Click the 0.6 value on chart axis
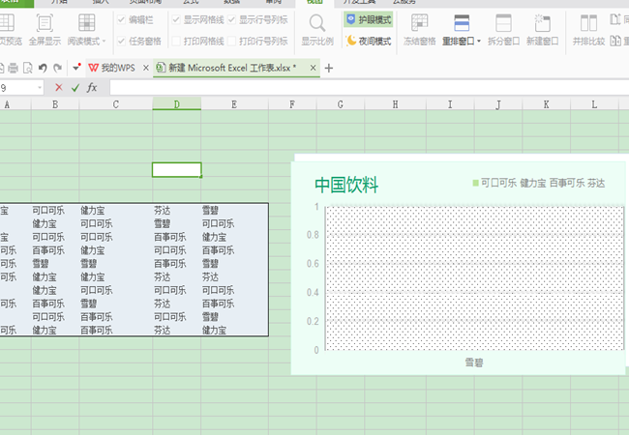629x435 pixels. [313, 264]
